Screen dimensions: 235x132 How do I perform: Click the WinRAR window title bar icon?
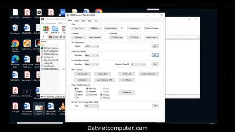tap(43, 19)
